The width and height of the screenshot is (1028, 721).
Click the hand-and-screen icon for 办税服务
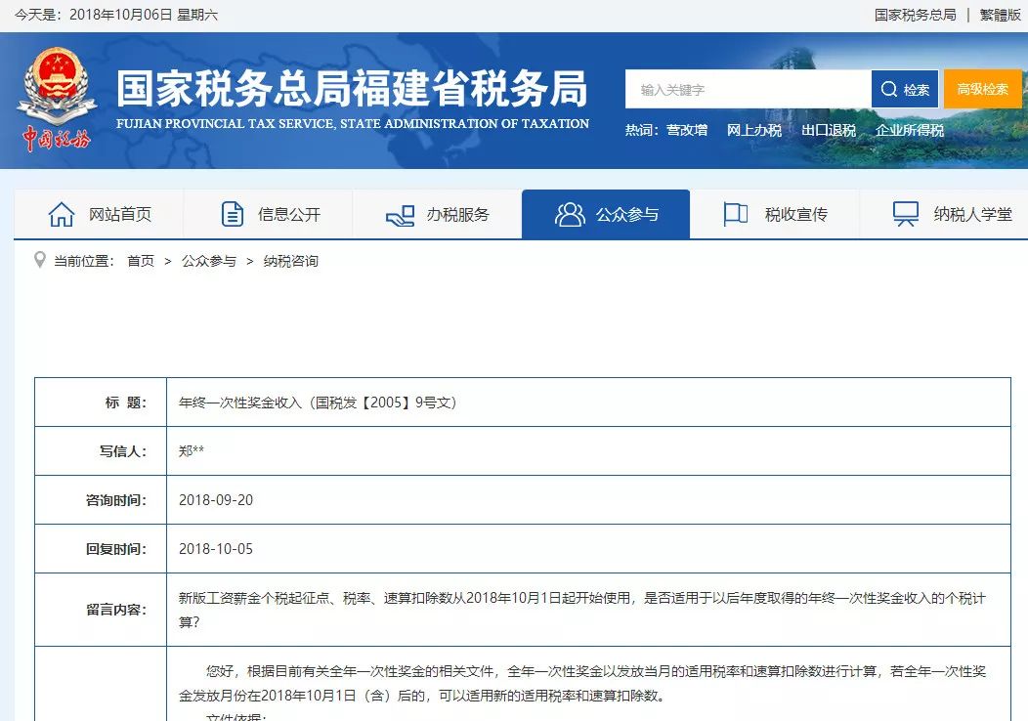click(400, 216)
